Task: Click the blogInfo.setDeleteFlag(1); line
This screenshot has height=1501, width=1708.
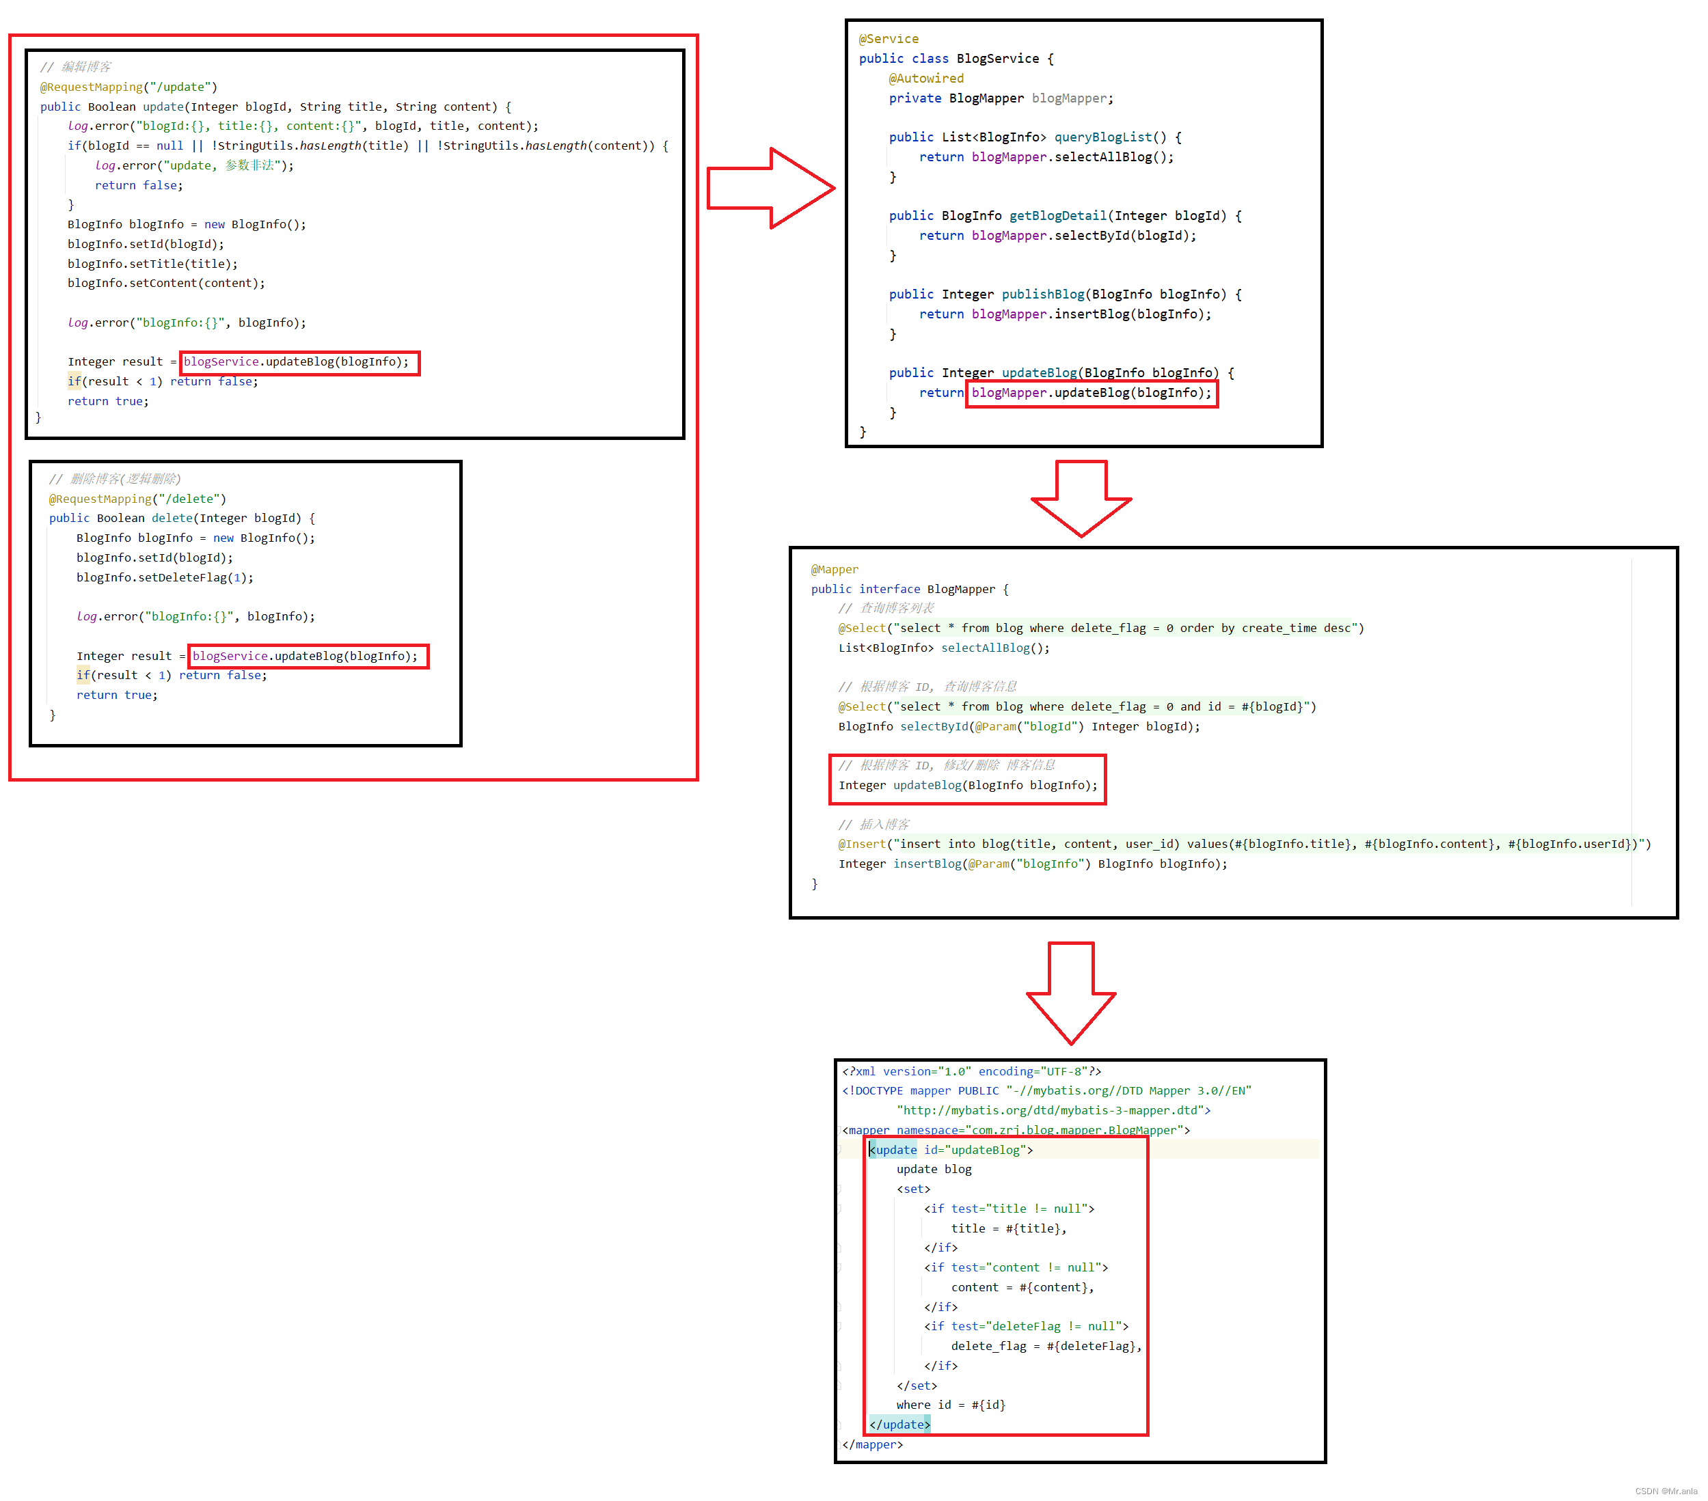Action: tap(165, 577)
